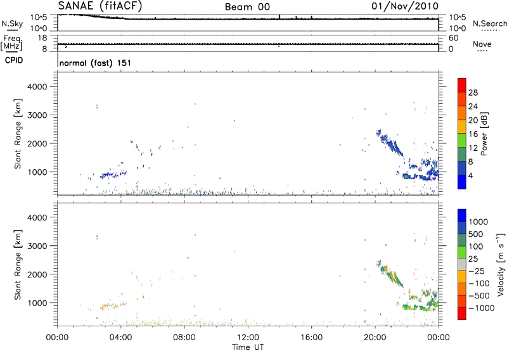Click the 4000 km tick in velocity panel

pyautogui.click(x=37, y=217)
